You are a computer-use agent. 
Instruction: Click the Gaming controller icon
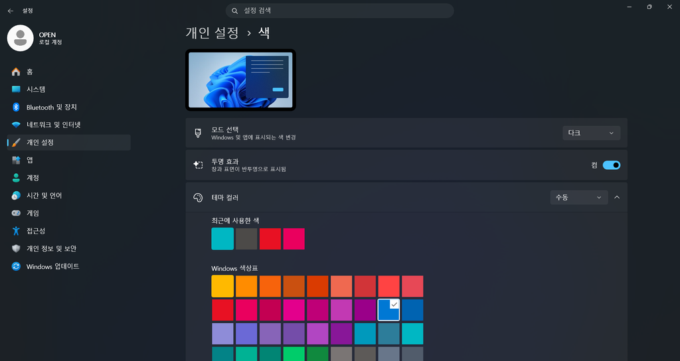coord(16,213)
